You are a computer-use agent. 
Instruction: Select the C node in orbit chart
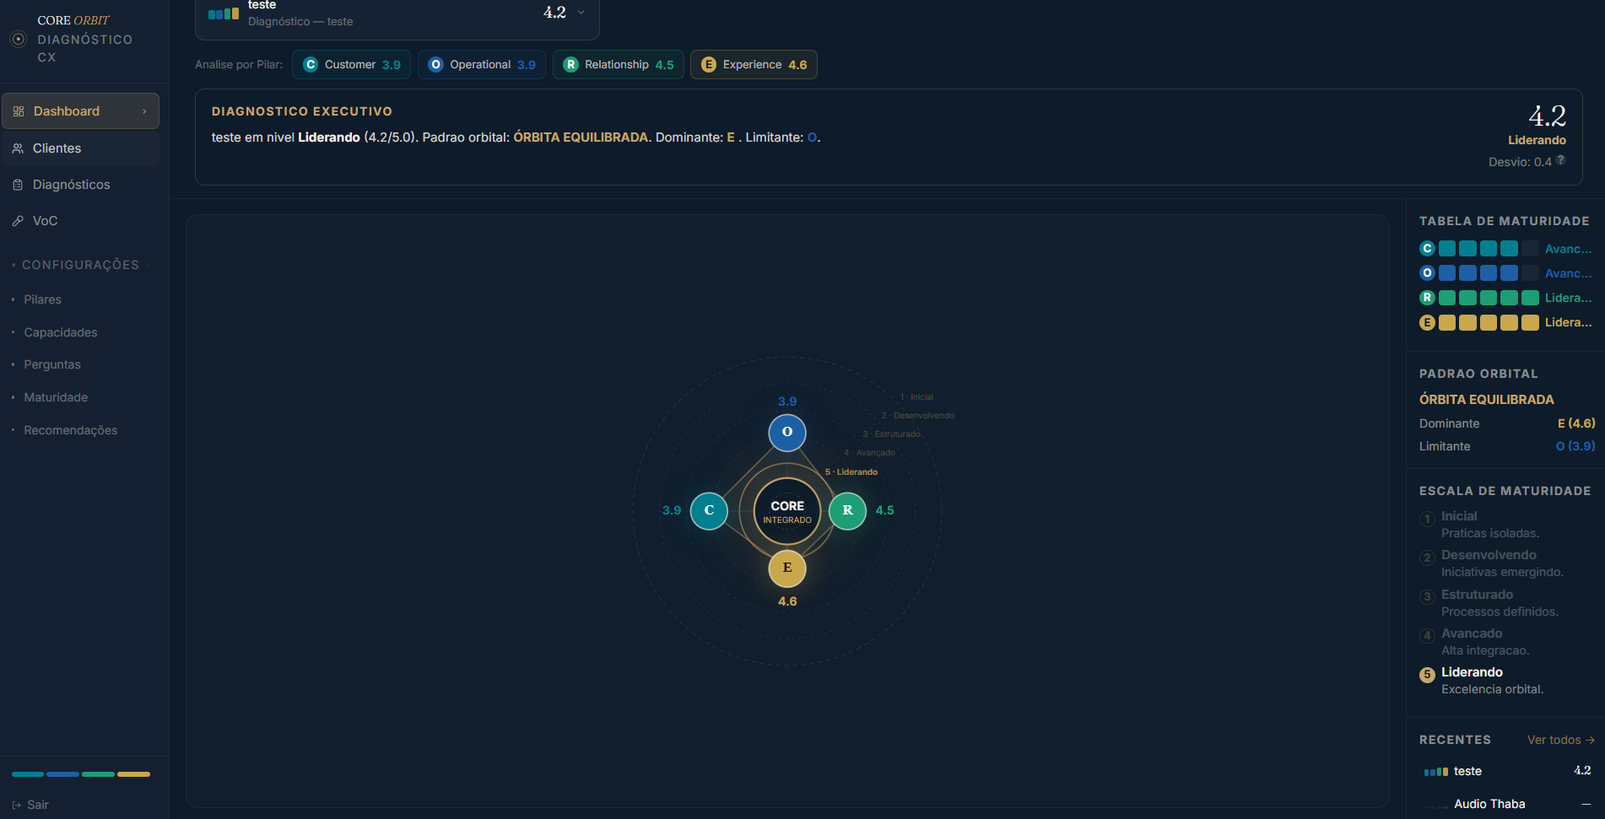tap(709, 510)
